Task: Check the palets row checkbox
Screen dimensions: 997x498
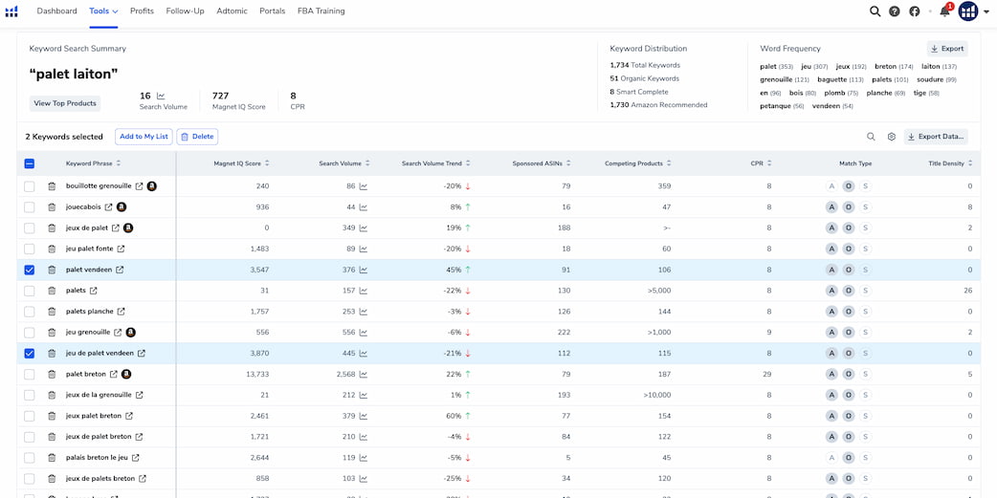Action: point(30,291)
